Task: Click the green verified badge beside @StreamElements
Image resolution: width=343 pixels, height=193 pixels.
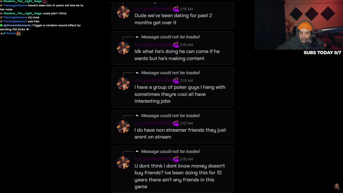Action: (x=2, y=25)
